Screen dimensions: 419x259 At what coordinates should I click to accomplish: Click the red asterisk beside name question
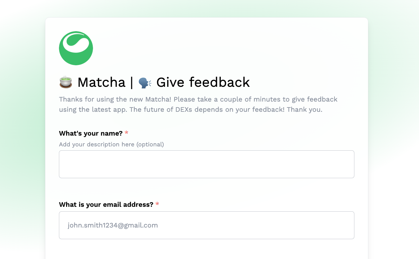pyautogui.click(x=126, y=133)
